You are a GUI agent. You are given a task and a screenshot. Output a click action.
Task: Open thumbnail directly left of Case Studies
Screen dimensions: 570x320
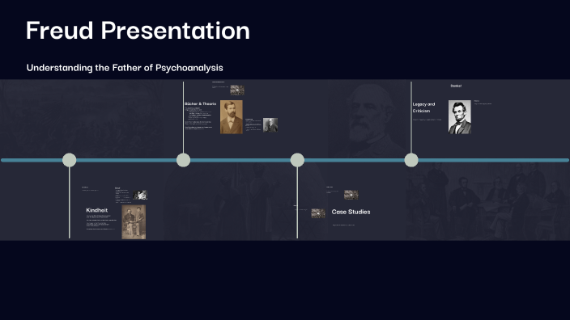click(318, 213)
